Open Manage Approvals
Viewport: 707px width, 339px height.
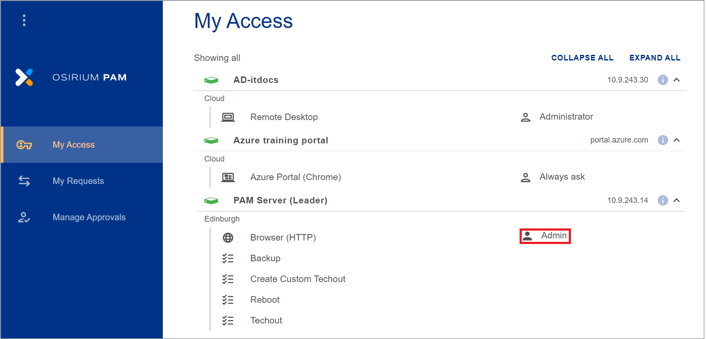tap(89, 217)
